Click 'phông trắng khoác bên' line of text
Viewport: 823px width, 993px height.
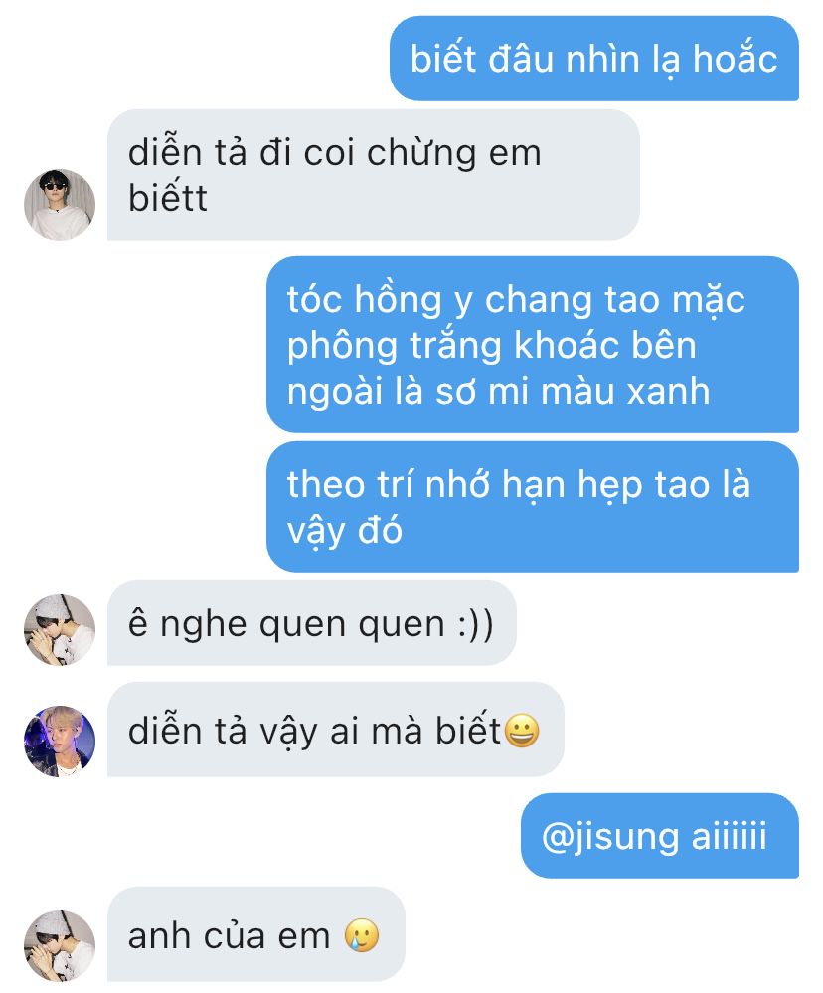point(492,345)
